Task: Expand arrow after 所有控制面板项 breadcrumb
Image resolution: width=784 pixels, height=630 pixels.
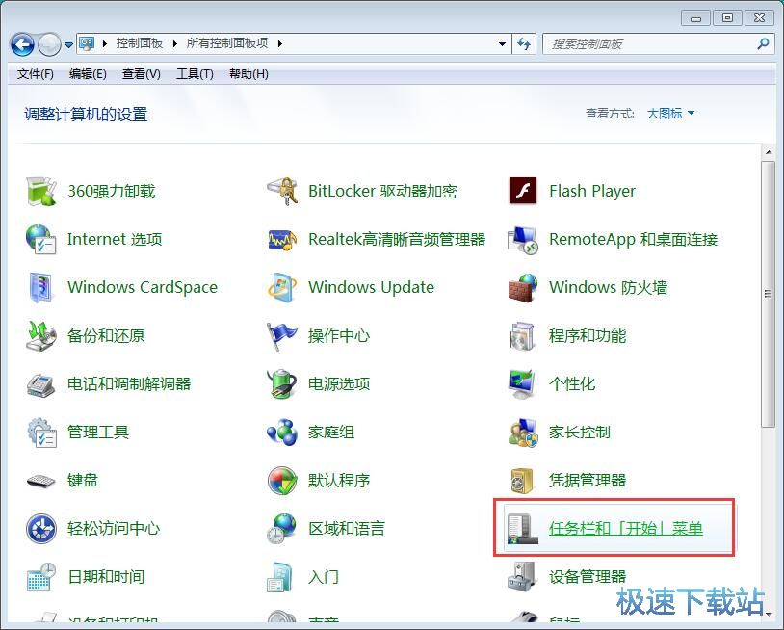Action: point(280,44)
